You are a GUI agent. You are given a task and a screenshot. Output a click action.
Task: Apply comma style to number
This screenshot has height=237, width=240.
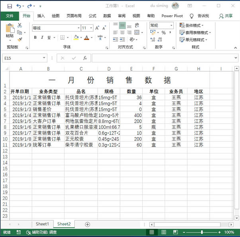(x=170, y=32)
